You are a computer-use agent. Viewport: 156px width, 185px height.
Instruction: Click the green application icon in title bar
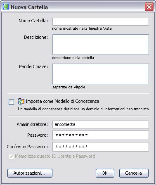(x=6, y=7)
